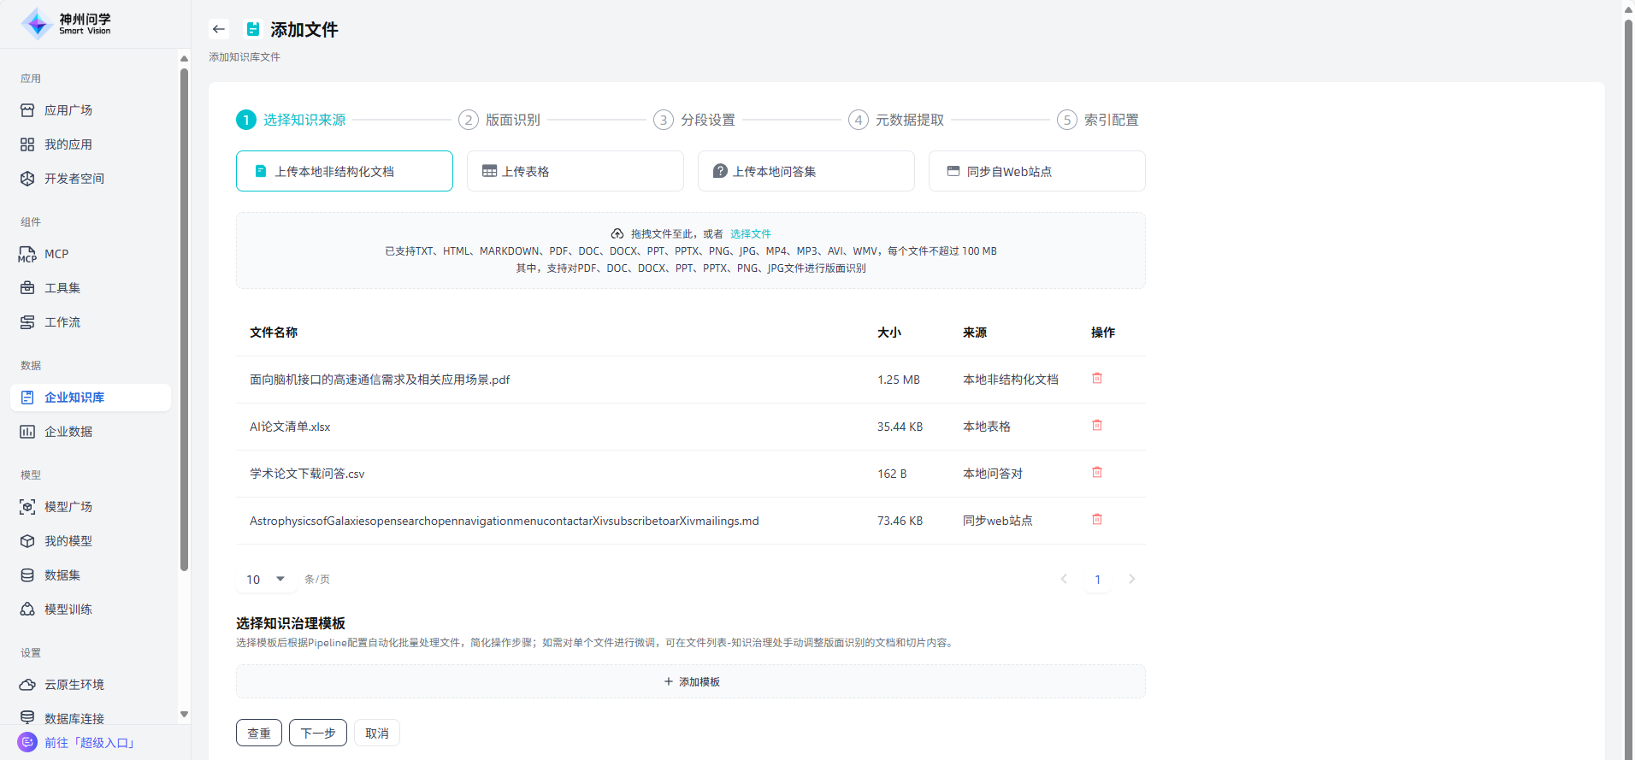Click 添加模板 to add a template

[x=691, y=681]
